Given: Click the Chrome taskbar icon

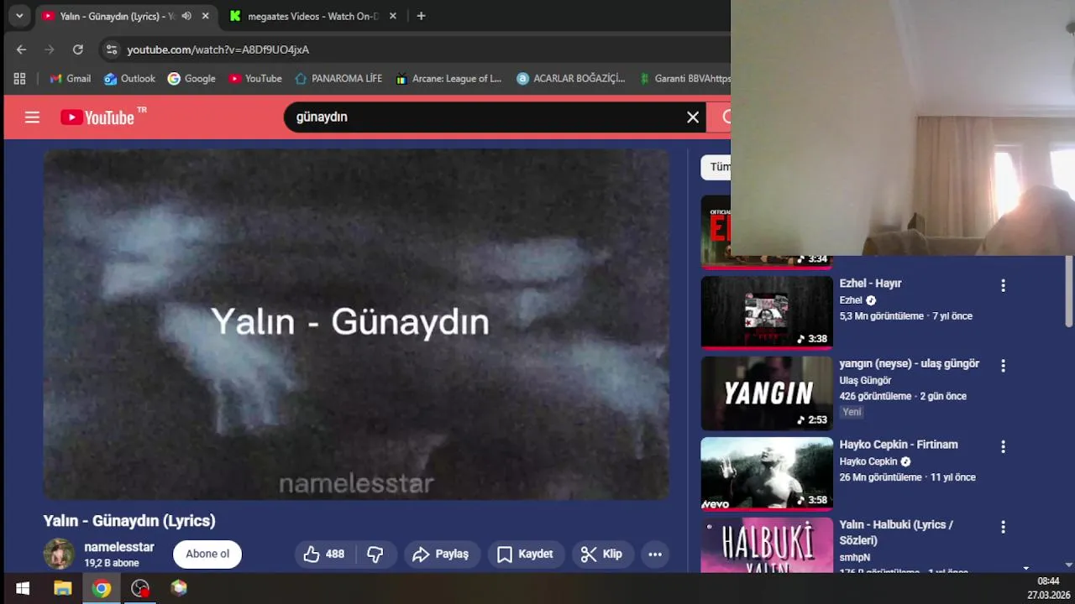Looking at the screenshot, I should coord(102,588).
